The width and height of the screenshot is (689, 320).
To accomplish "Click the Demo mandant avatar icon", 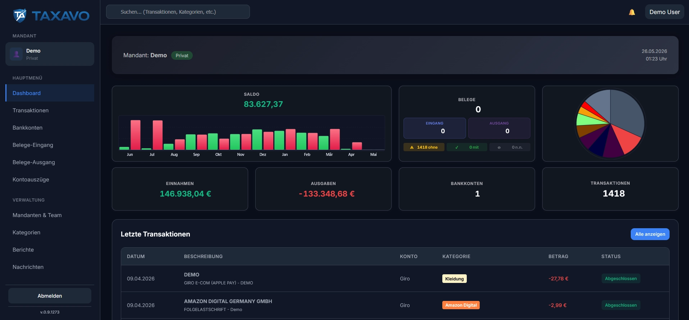I will 16,54.
